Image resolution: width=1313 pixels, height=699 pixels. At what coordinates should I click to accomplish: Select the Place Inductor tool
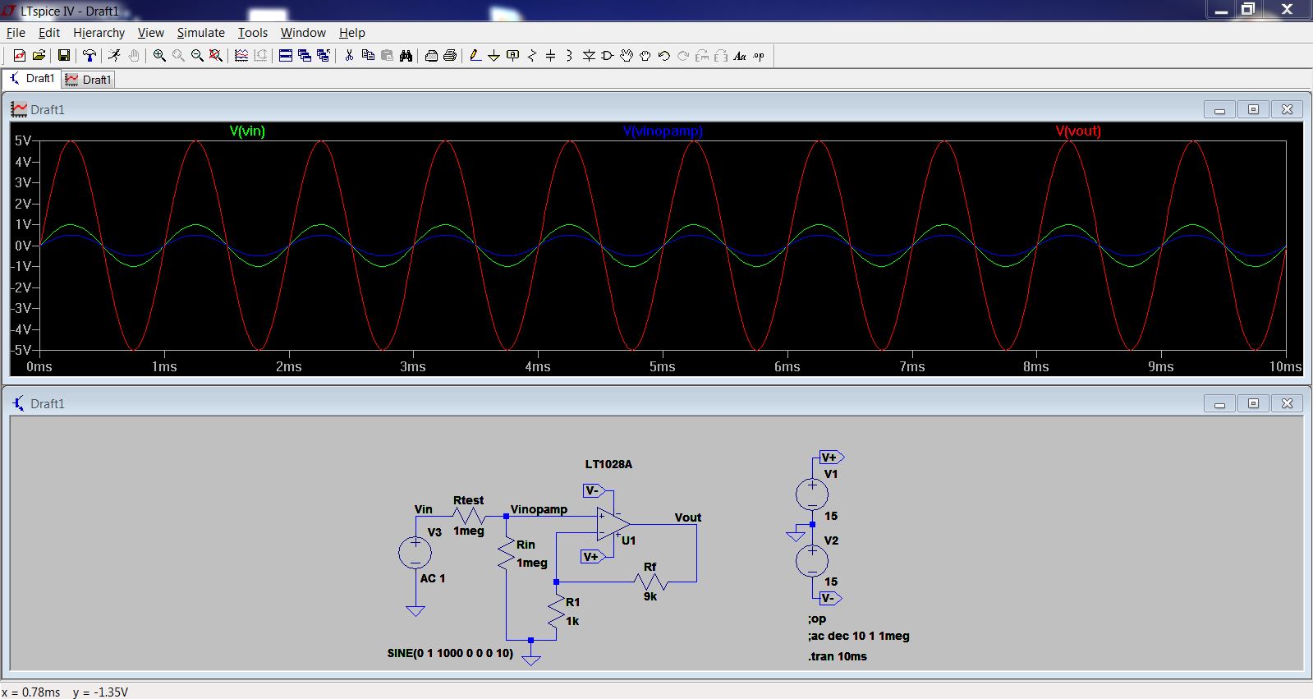click(x=570, y=56)
